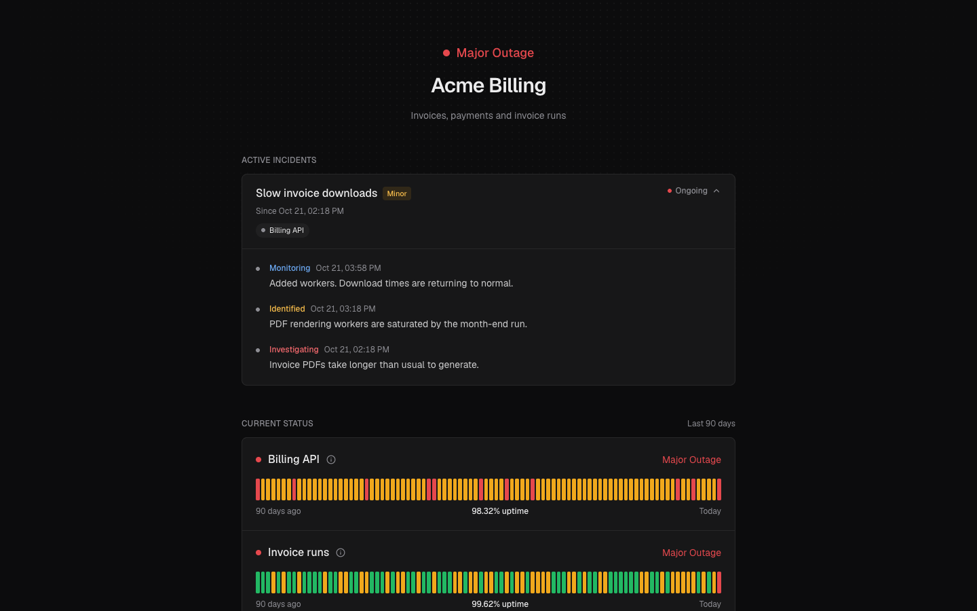977x611 pixels.
Task: Click the Last 90 days label
Action: [711, 424]
